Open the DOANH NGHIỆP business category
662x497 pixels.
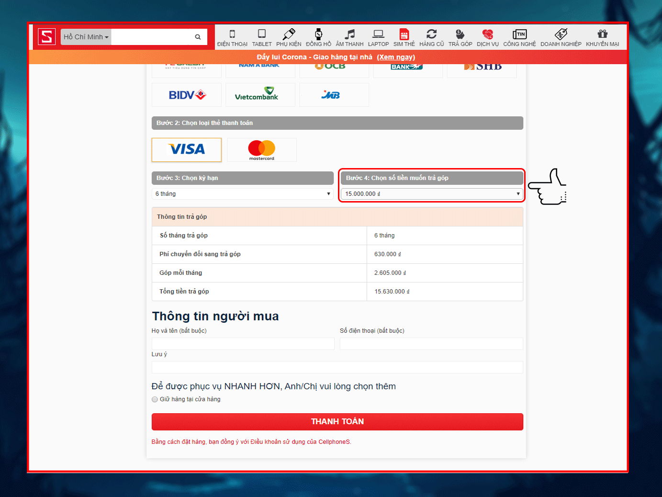tap(561, 38)
